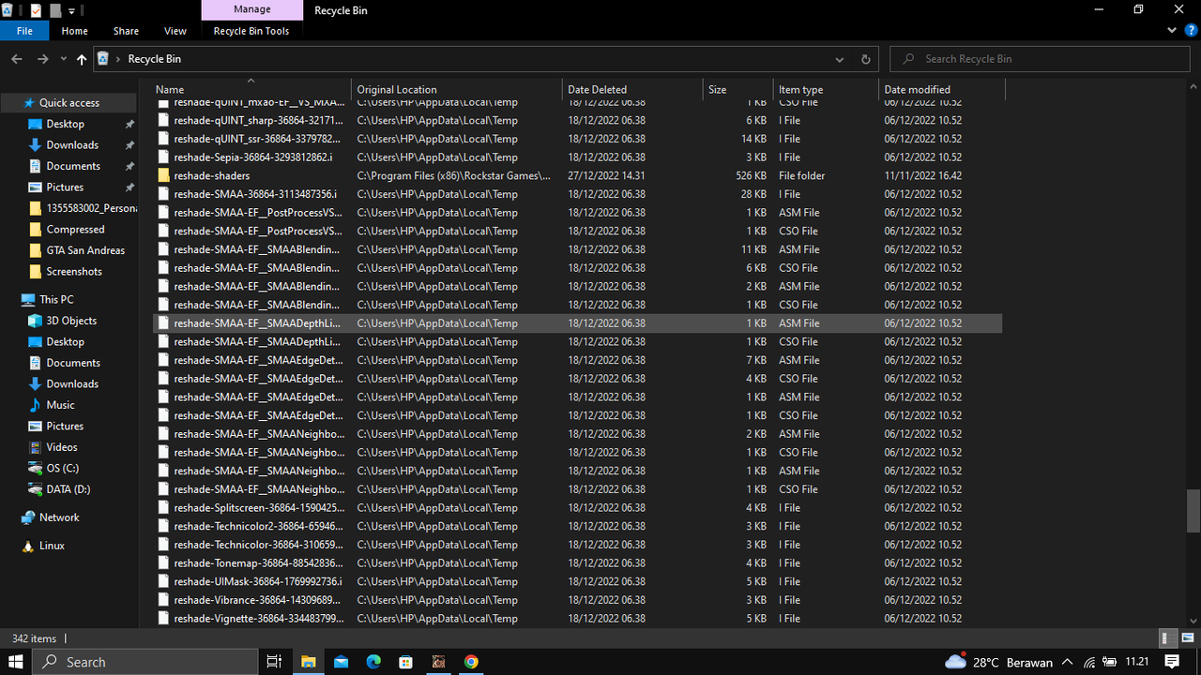Open the recent locations dropdown
1201x675 pixels.
coord(63,59)
